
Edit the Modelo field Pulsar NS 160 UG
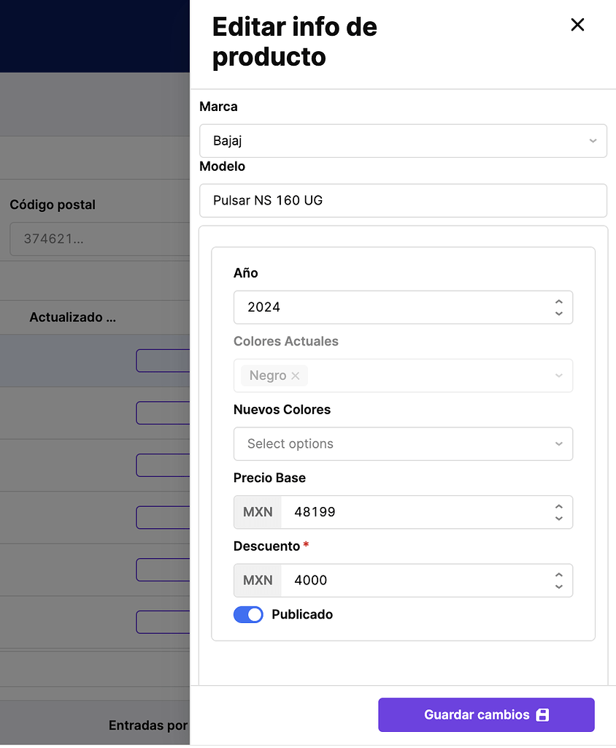(403, 200)
